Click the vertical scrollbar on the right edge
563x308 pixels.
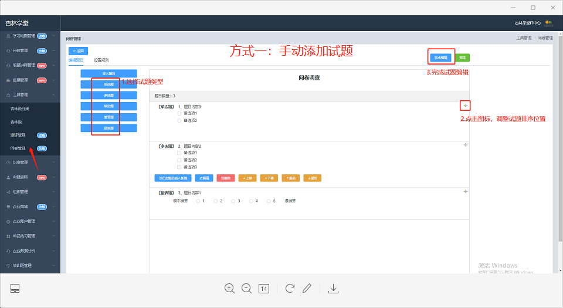pos(561,144)
